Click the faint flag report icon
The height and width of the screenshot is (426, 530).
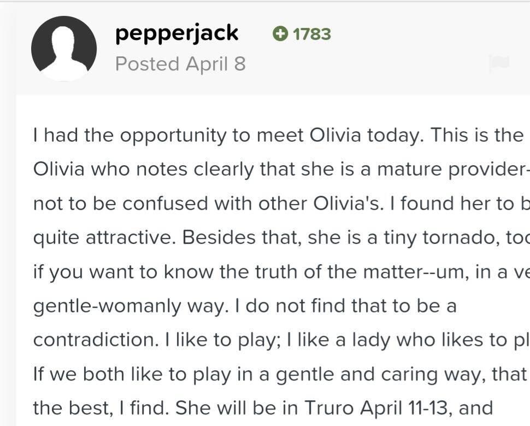click(x=498, y=64)
